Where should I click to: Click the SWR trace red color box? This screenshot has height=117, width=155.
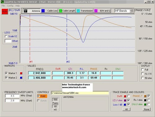pyautogui.click(x=125, y=96)
